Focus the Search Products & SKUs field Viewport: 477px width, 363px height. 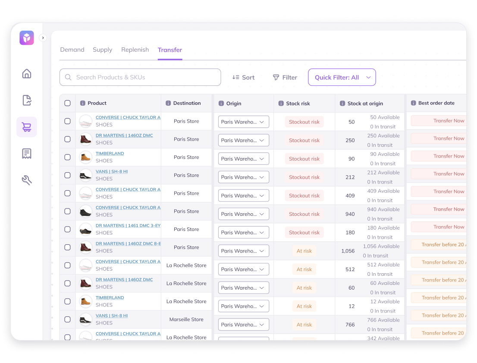140,77
